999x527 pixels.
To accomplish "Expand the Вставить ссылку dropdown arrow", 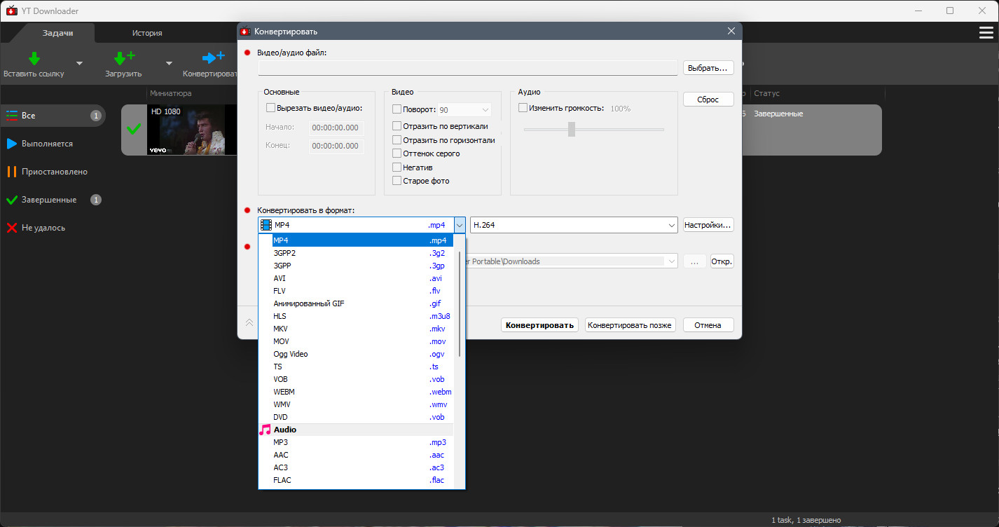I will (x=79, y=63).
